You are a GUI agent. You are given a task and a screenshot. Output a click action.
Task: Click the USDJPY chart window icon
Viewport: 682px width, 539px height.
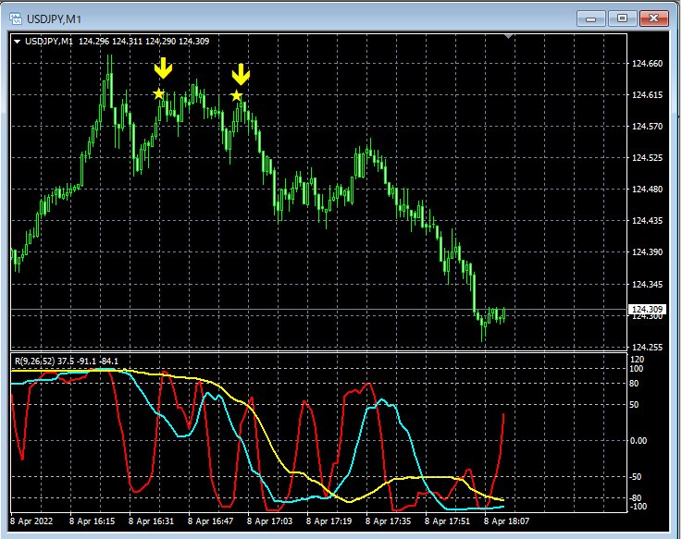click(16, 18)
